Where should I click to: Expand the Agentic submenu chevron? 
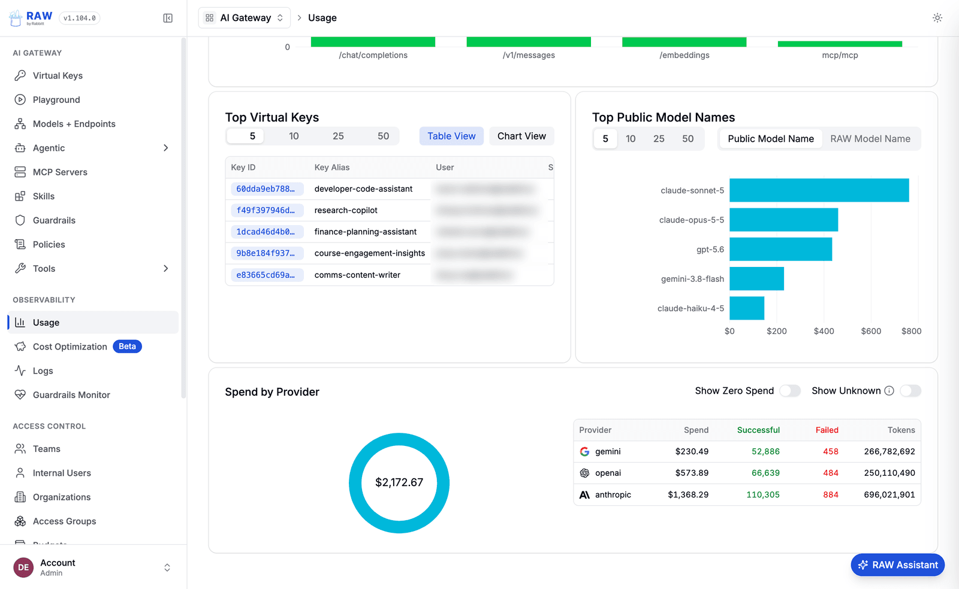point(166,148)
